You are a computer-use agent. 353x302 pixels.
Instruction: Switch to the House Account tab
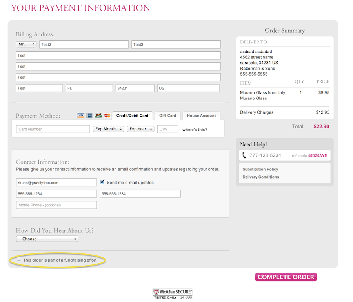[x=201, y=116]
